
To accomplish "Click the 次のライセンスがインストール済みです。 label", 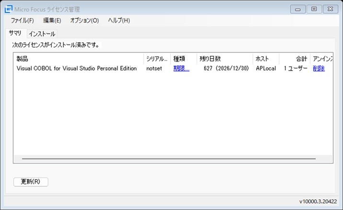I will (x=56, y=45).
